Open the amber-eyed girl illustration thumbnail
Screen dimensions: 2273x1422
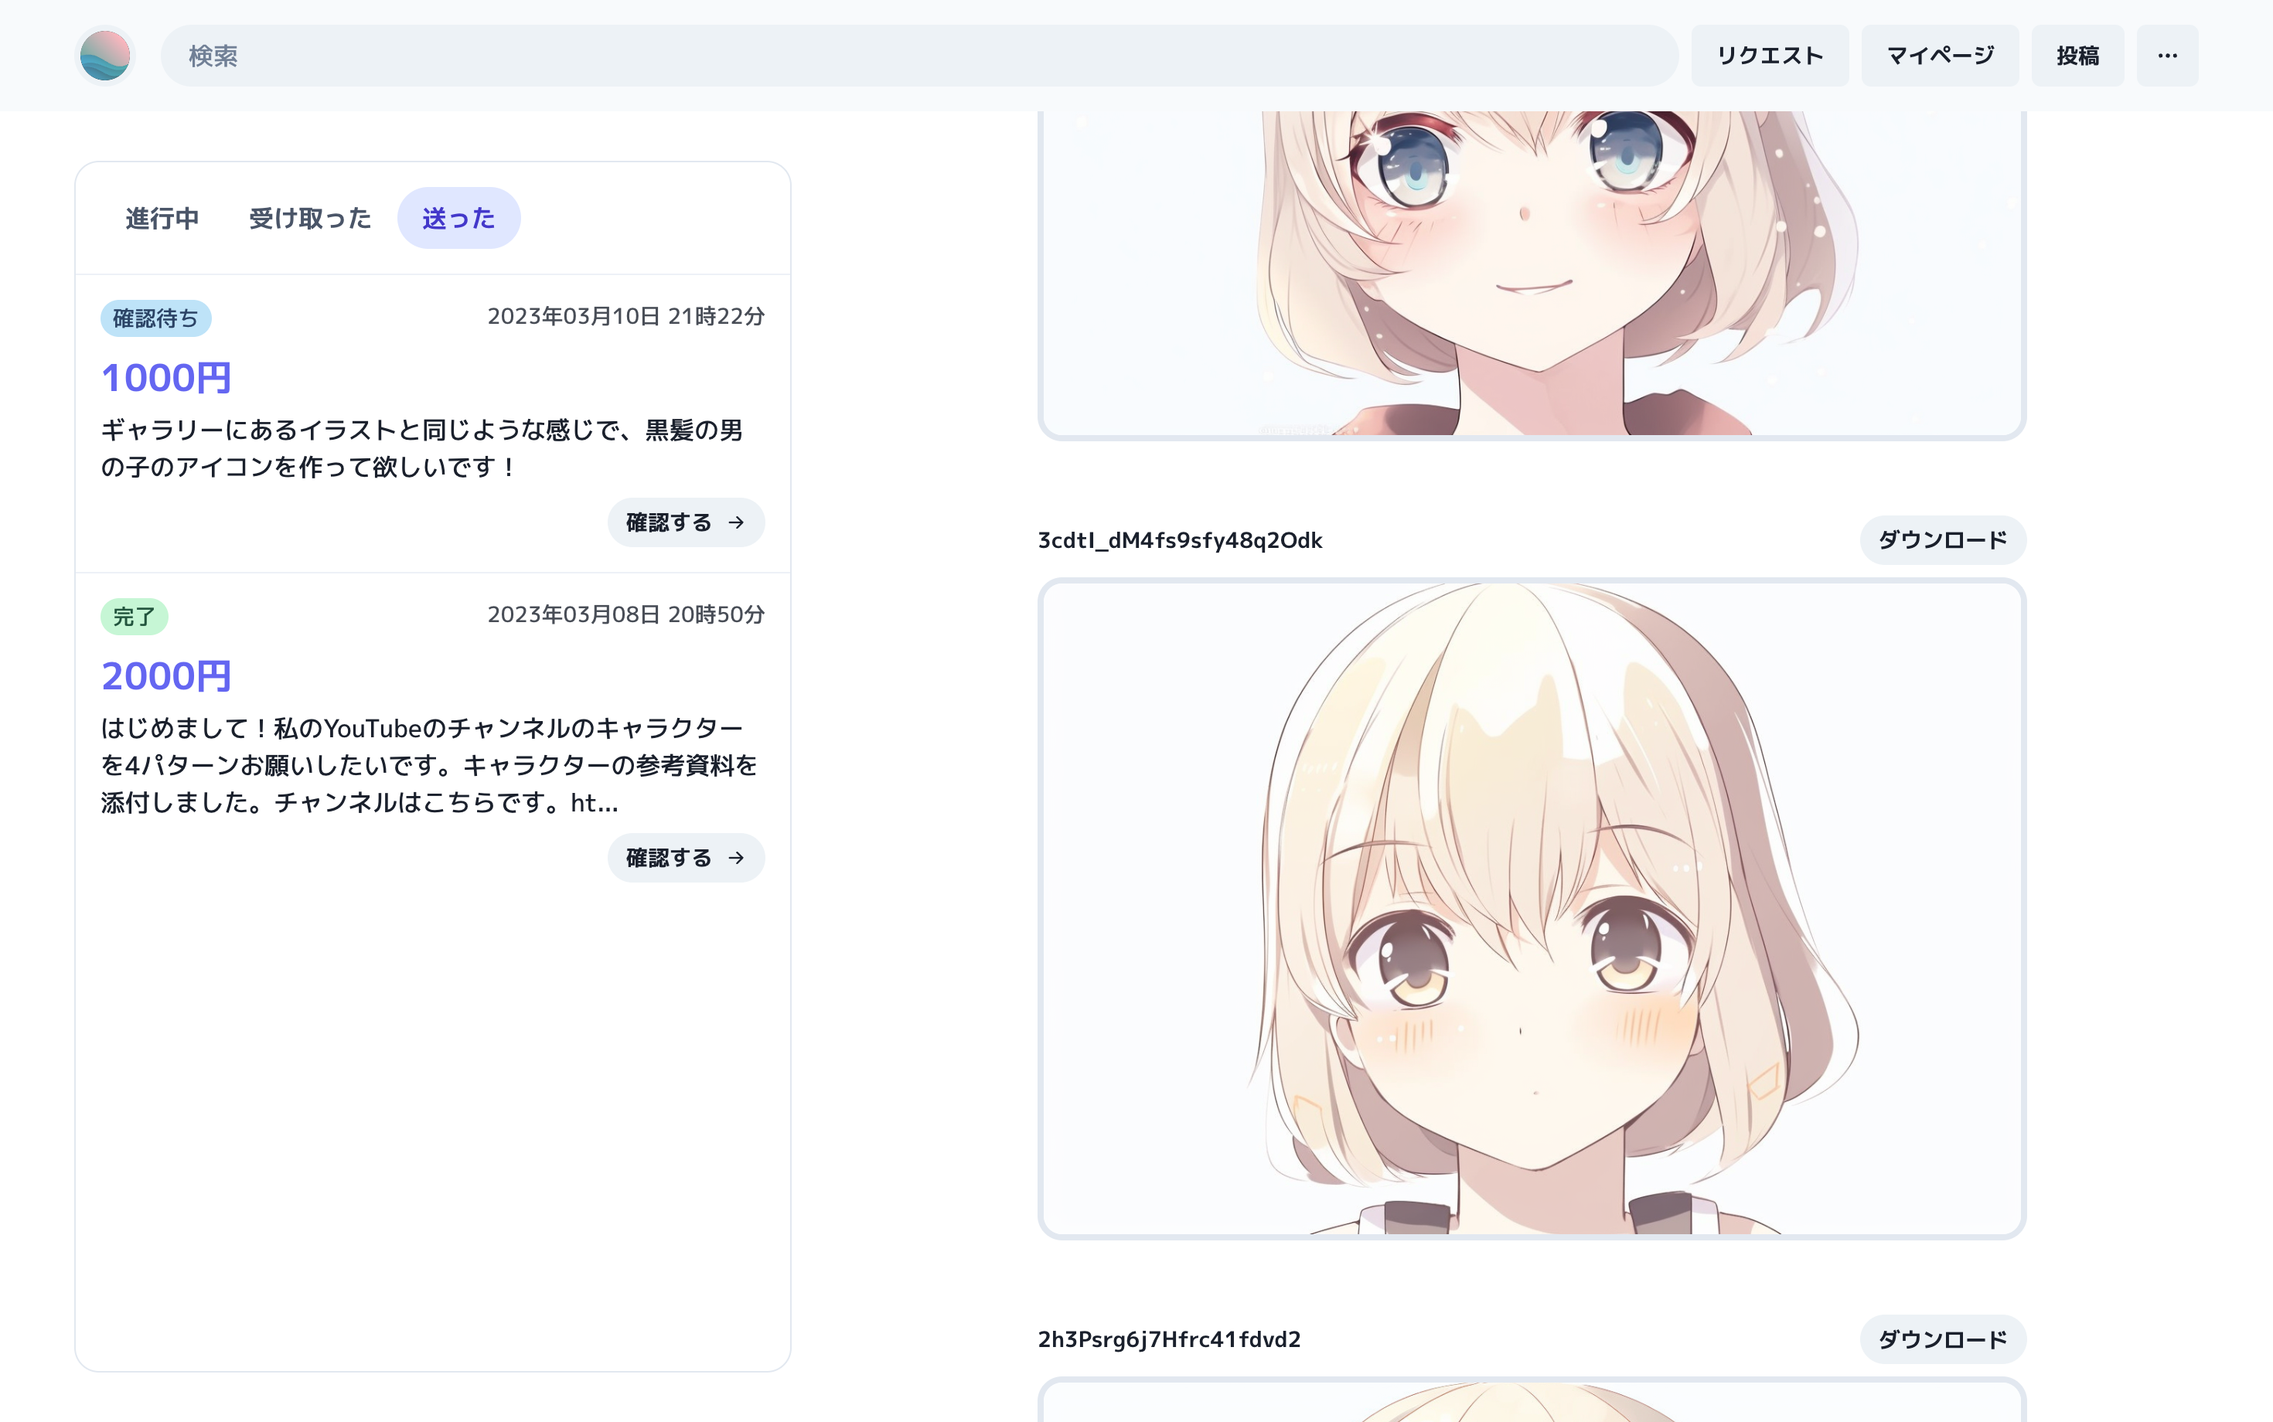click(1531, 907)
